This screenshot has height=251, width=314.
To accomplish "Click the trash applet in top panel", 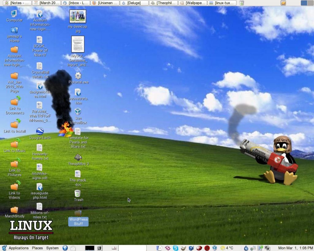I will pos(242,3).
